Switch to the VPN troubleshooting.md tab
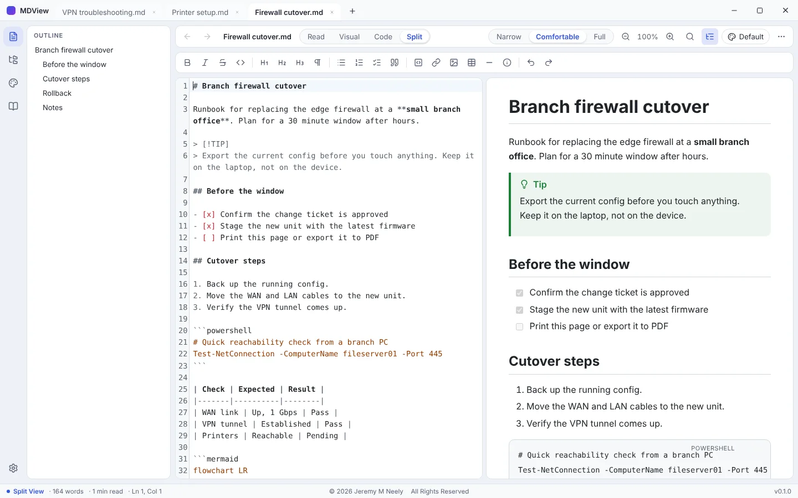 (x=104, y=12)
